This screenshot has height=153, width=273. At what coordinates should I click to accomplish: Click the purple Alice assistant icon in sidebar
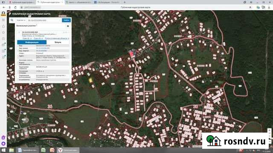tap(3, 144)
